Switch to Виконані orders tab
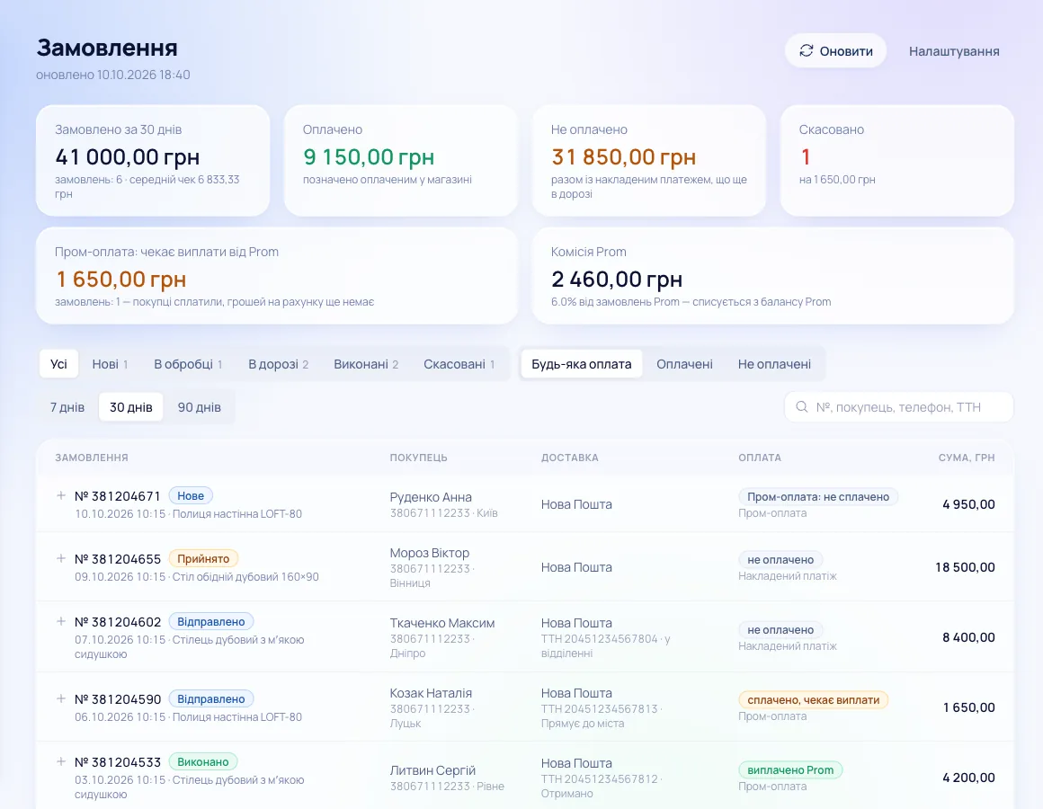 (366, 364)
